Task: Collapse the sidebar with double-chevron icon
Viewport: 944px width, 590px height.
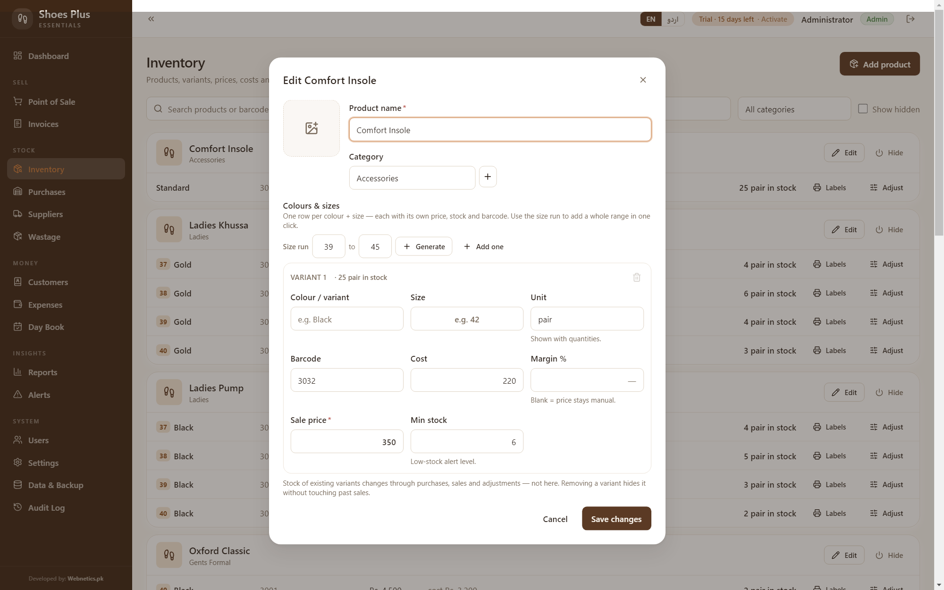Action: (x=151, y=19)
